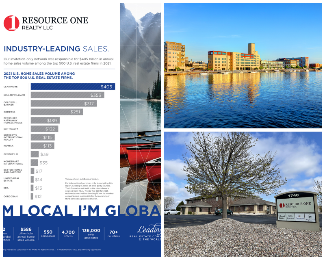Click the 4,700 offices stat
325x260 pixels.
pos(68,234)
